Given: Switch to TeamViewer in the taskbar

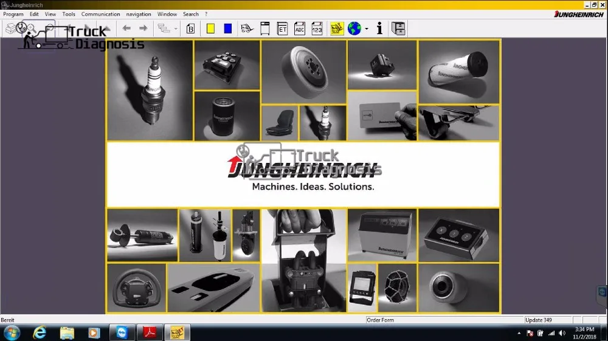Looking at the screenshot, I should pos(122,333).
